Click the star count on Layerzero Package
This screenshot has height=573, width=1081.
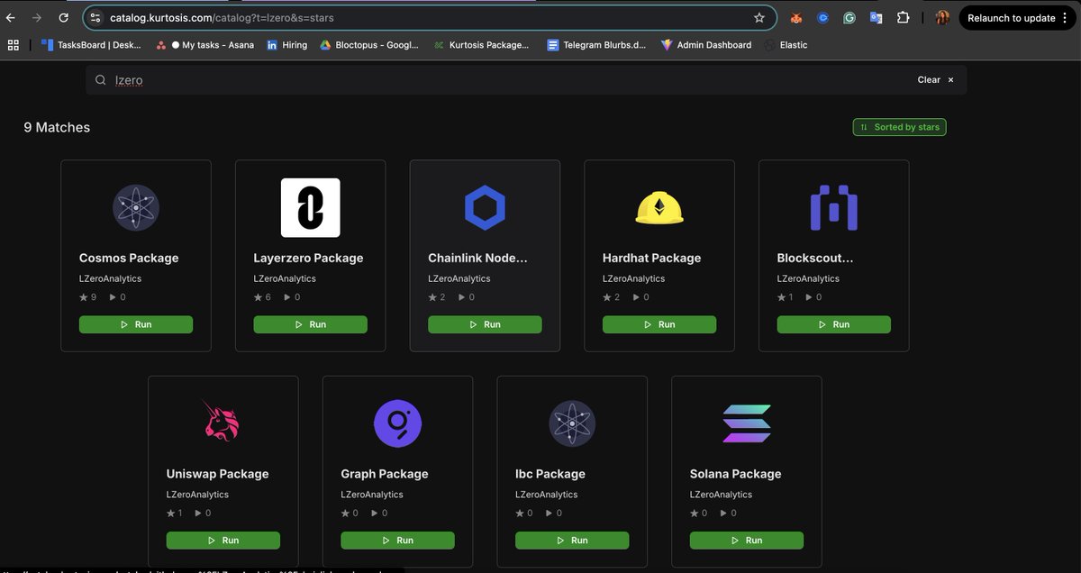pyautogui.click(x=262, y=297)
